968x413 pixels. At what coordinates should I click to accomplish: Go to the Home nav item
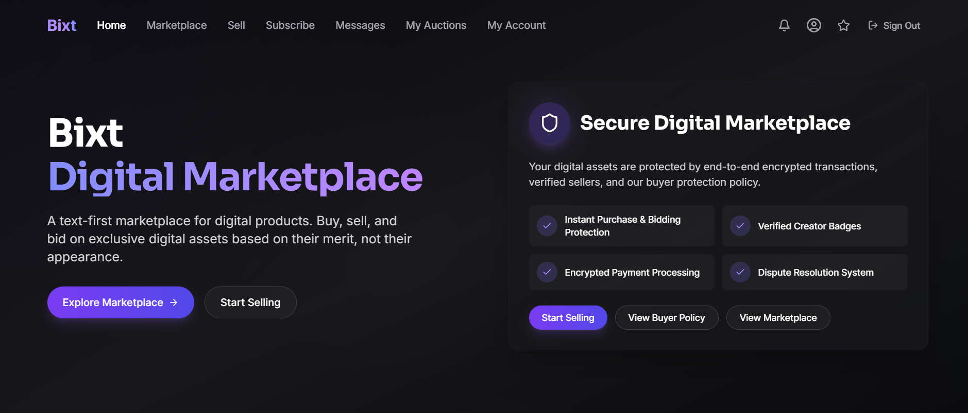pyautogui.click(x=111, y=25)
